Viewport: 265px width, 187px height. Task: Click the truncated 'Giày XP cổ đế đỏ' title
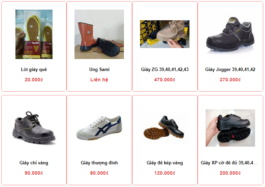[229, 163]
